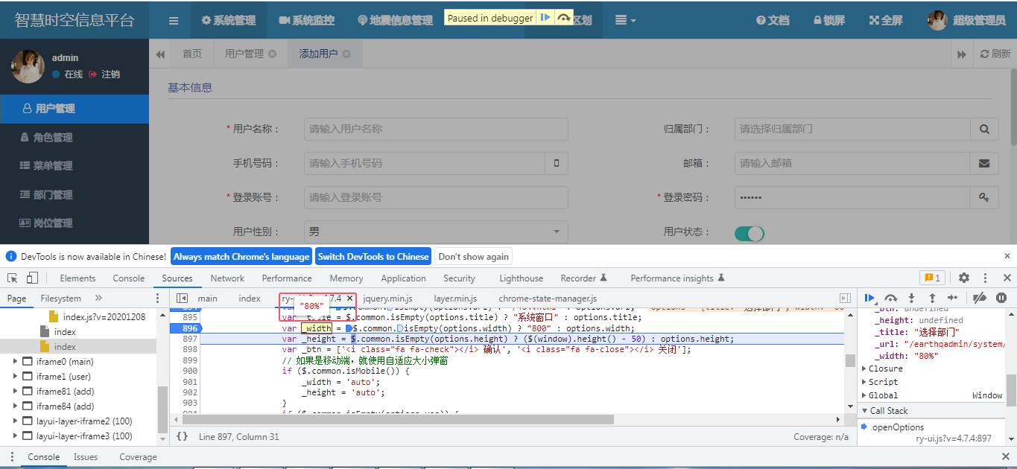1017x469 pixels.
Task: Click the key icon beside password field
Action: click(x=985, y=198)
